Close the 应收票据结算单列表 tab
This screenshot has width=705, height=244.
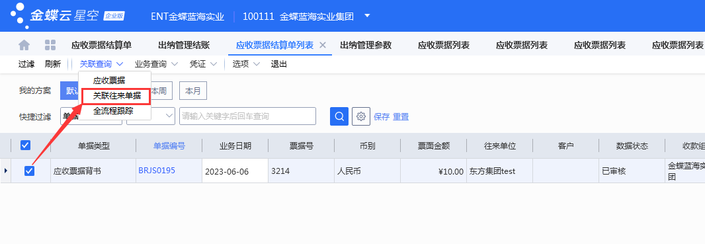pos(322,45)
